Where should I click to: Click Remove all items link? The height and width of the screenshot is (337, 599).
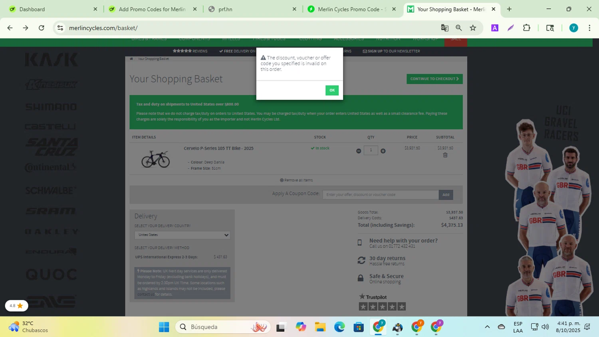pos(296,180)
